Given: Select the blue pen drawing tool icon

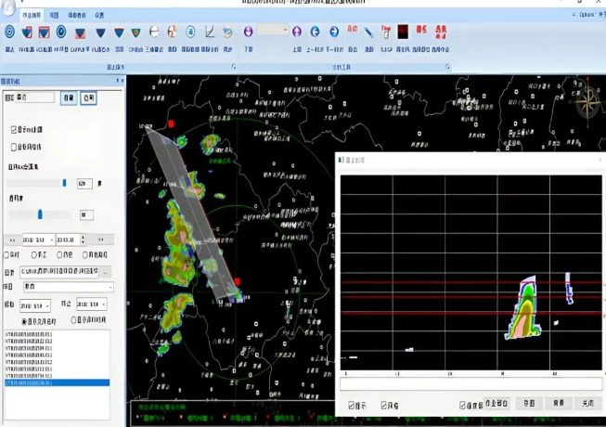Looking at the screenshot, I should (x=368, y=32).
